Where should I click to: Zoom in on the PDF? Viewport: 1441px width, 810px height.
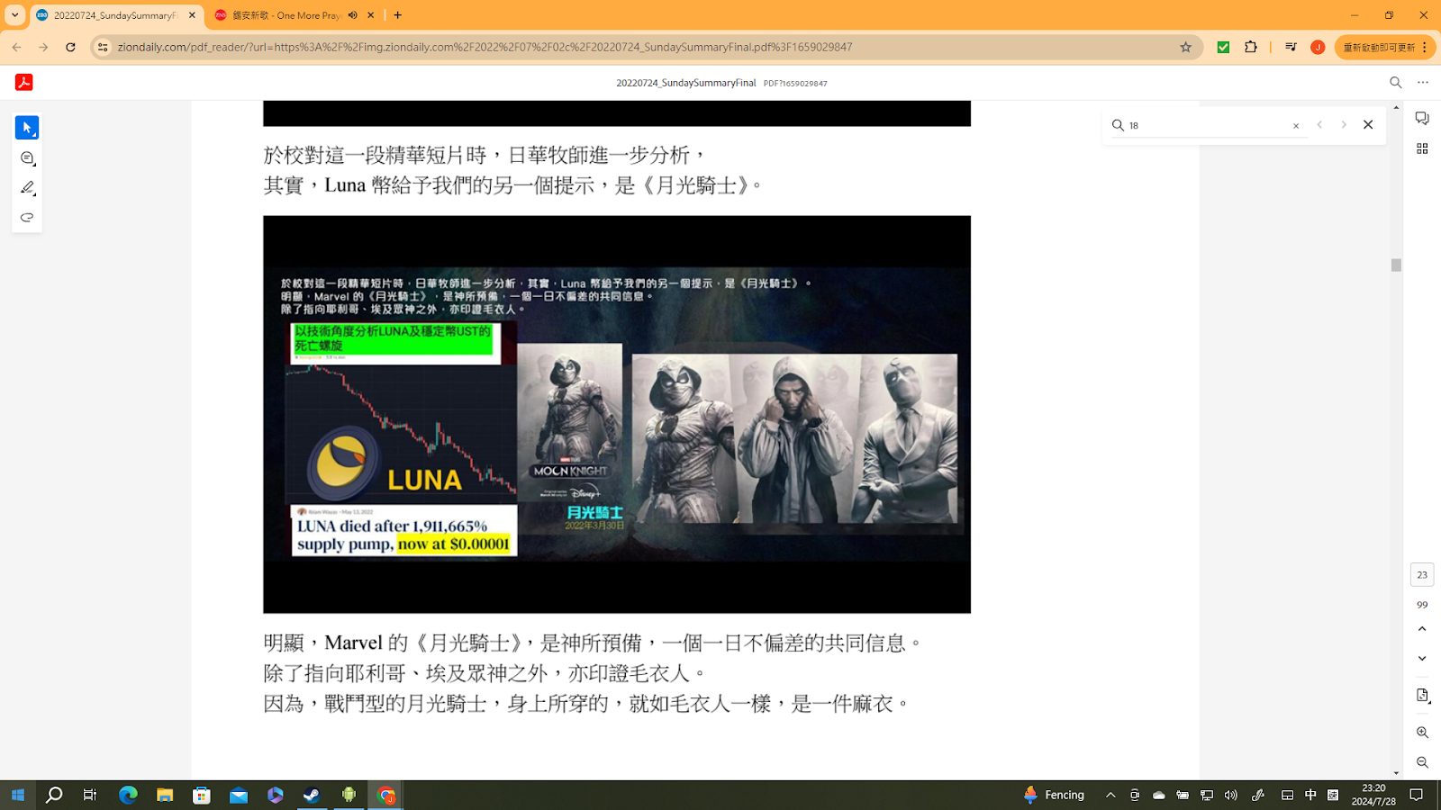click(x=1422, y=733)
